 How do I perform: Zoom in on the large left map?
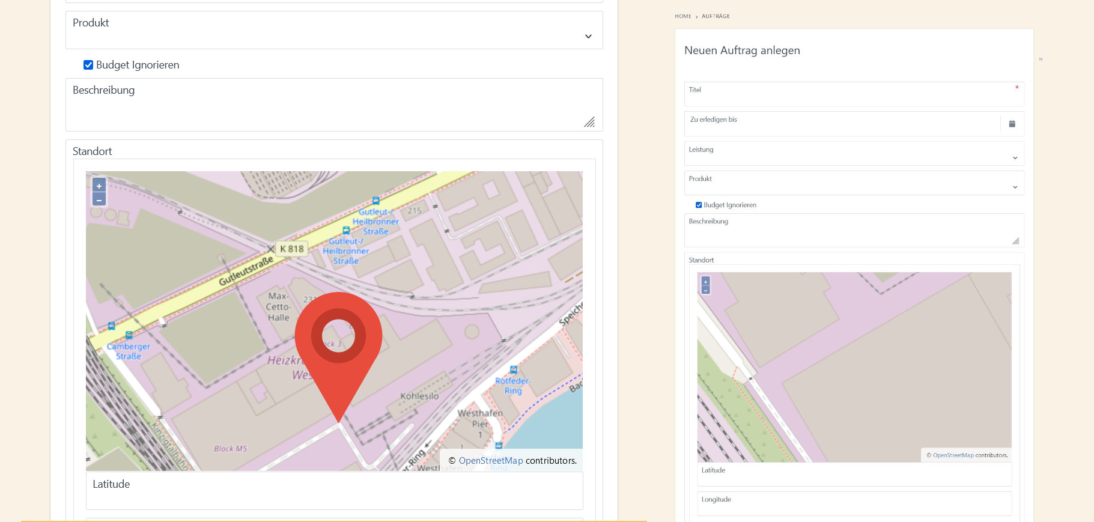pyautogui.click(x=99, y=186)
